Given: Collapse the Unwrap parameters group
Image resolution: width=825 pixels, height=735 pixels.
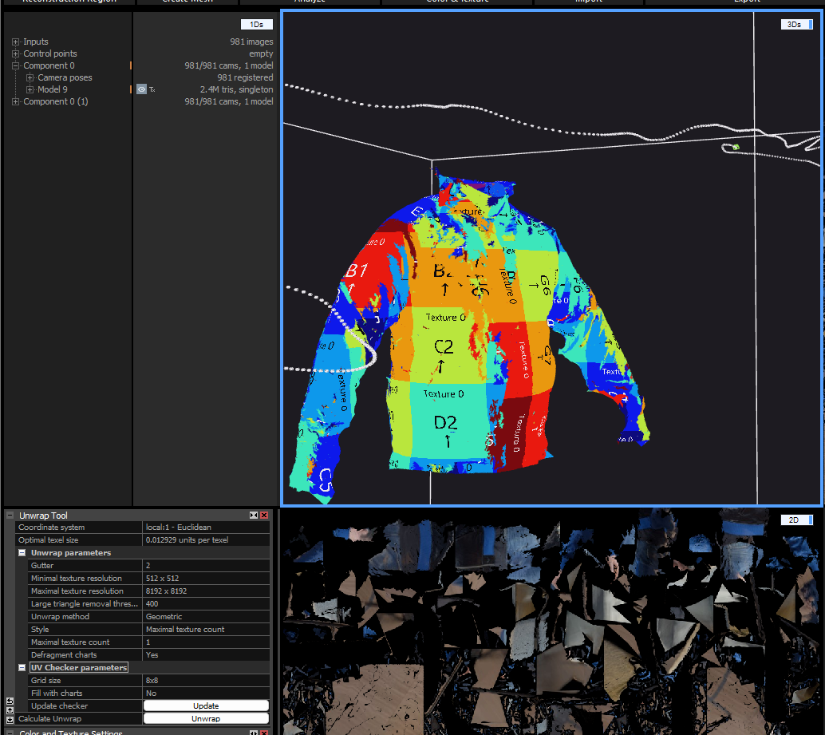Looking at the screenshot, I should (22, 552).
